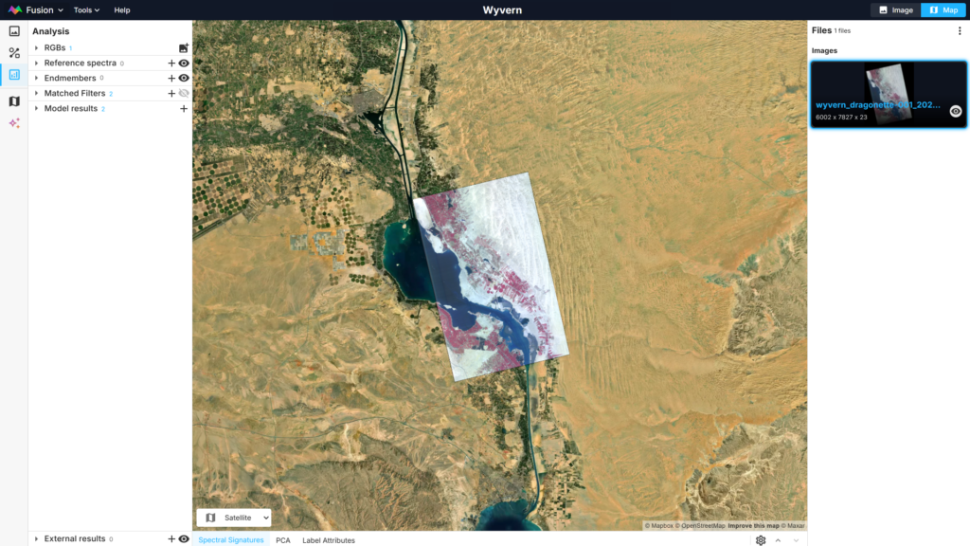Toggle visibility of wyvern_dragonette image thumbnail
970x546 pixels.
pyautogui.click(x=955, y=111)
